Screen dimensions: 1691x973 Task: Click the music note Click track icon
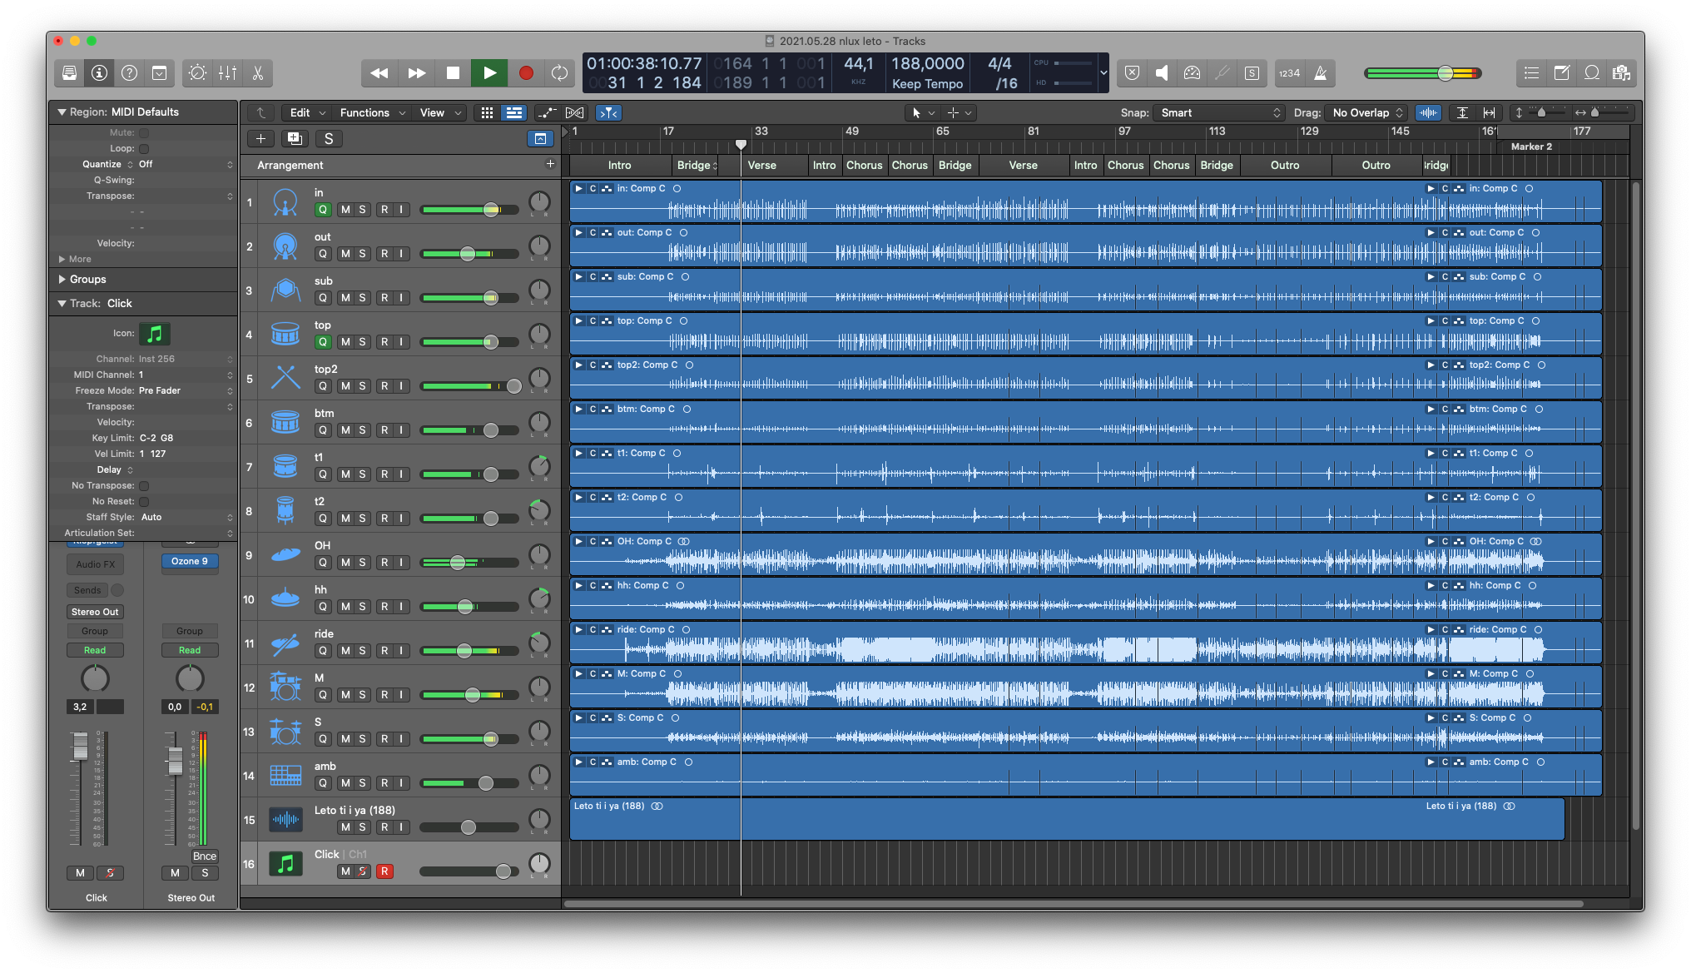coord(285,864)
